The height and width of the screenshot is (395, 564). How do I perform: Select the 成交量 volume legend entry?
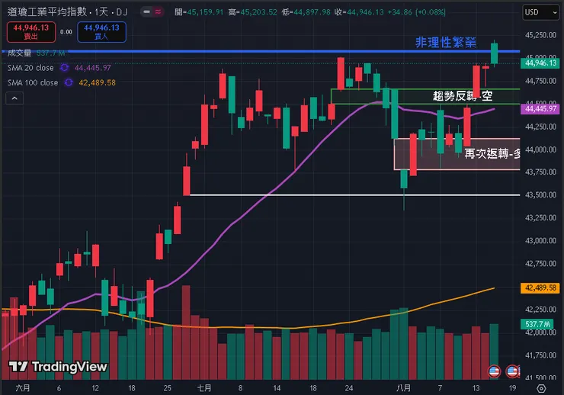[19, 53]
